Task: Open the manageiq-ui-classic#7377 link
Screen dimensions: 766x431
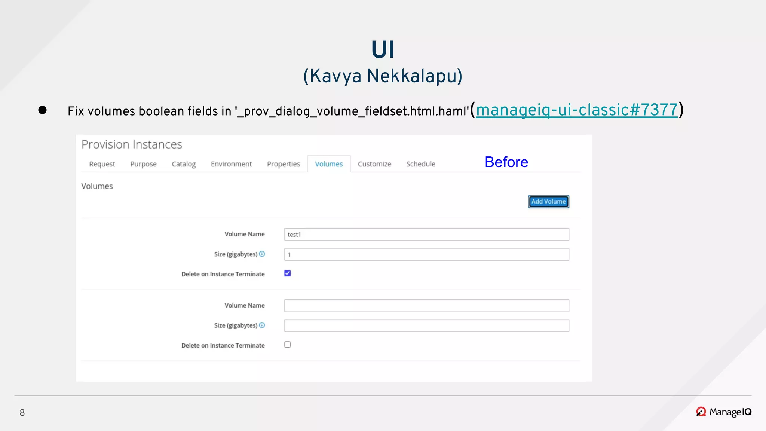Action: click(576, 110)
